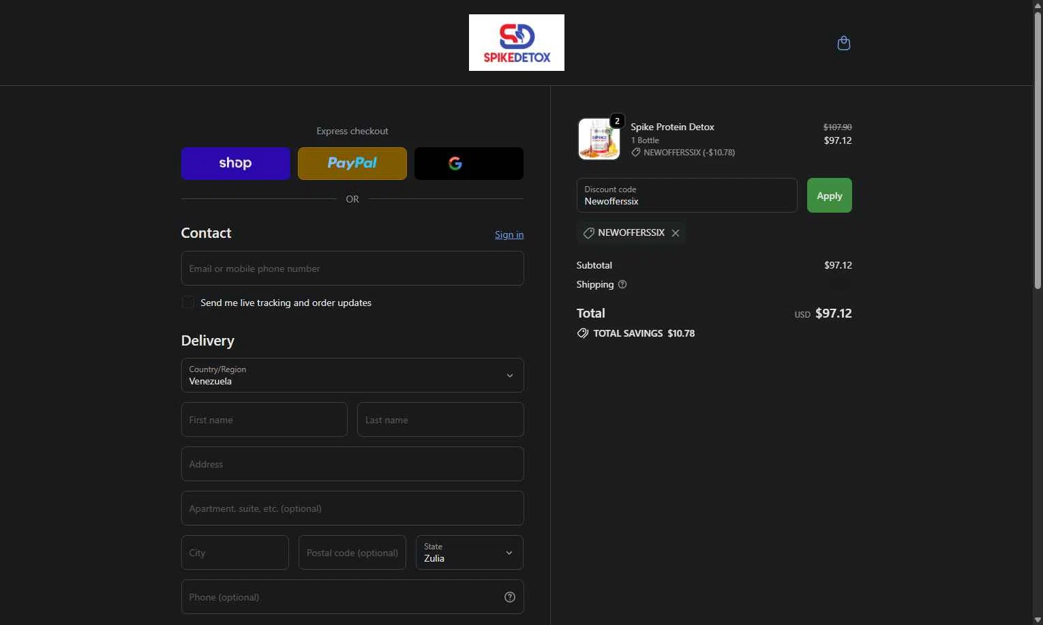Click the USD $97.12 total amount
Viewport: 1043px width, 625px height.
tap(823, 314)
